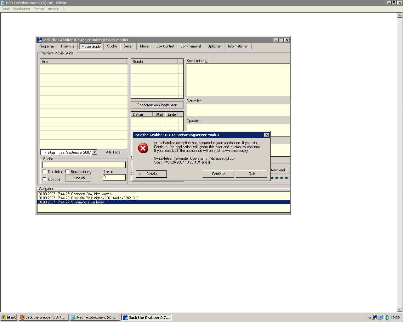Switch to Timerliste tab
Image resolution: width=403 pixels, height=322 pixels.
pyautogui.click(x=67, y=46)
